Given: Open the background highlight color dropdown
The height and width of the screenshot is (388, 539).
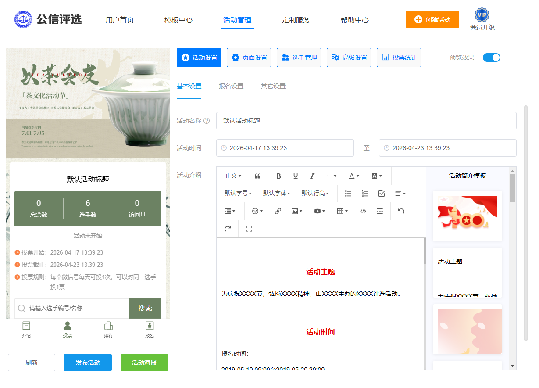Looking at the screenshot, I should (x=377, y=176).
